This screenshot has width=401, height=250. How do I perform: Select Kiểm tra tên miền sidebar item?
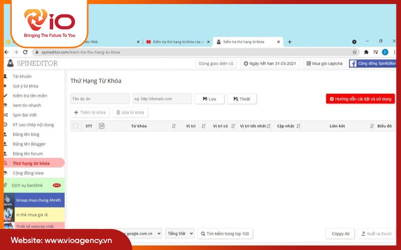[30, 95]
